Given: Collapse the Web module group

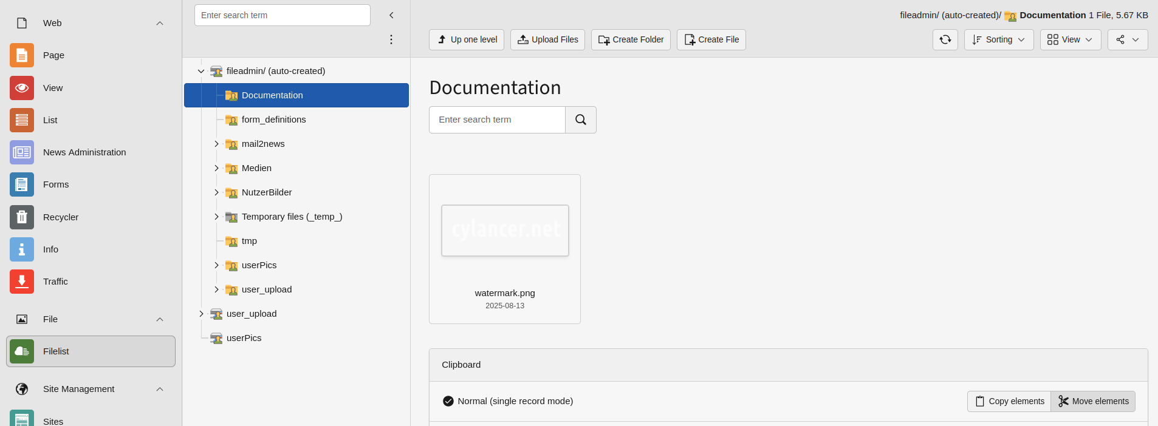Looking at the screenshot, I should click(160, 23).
